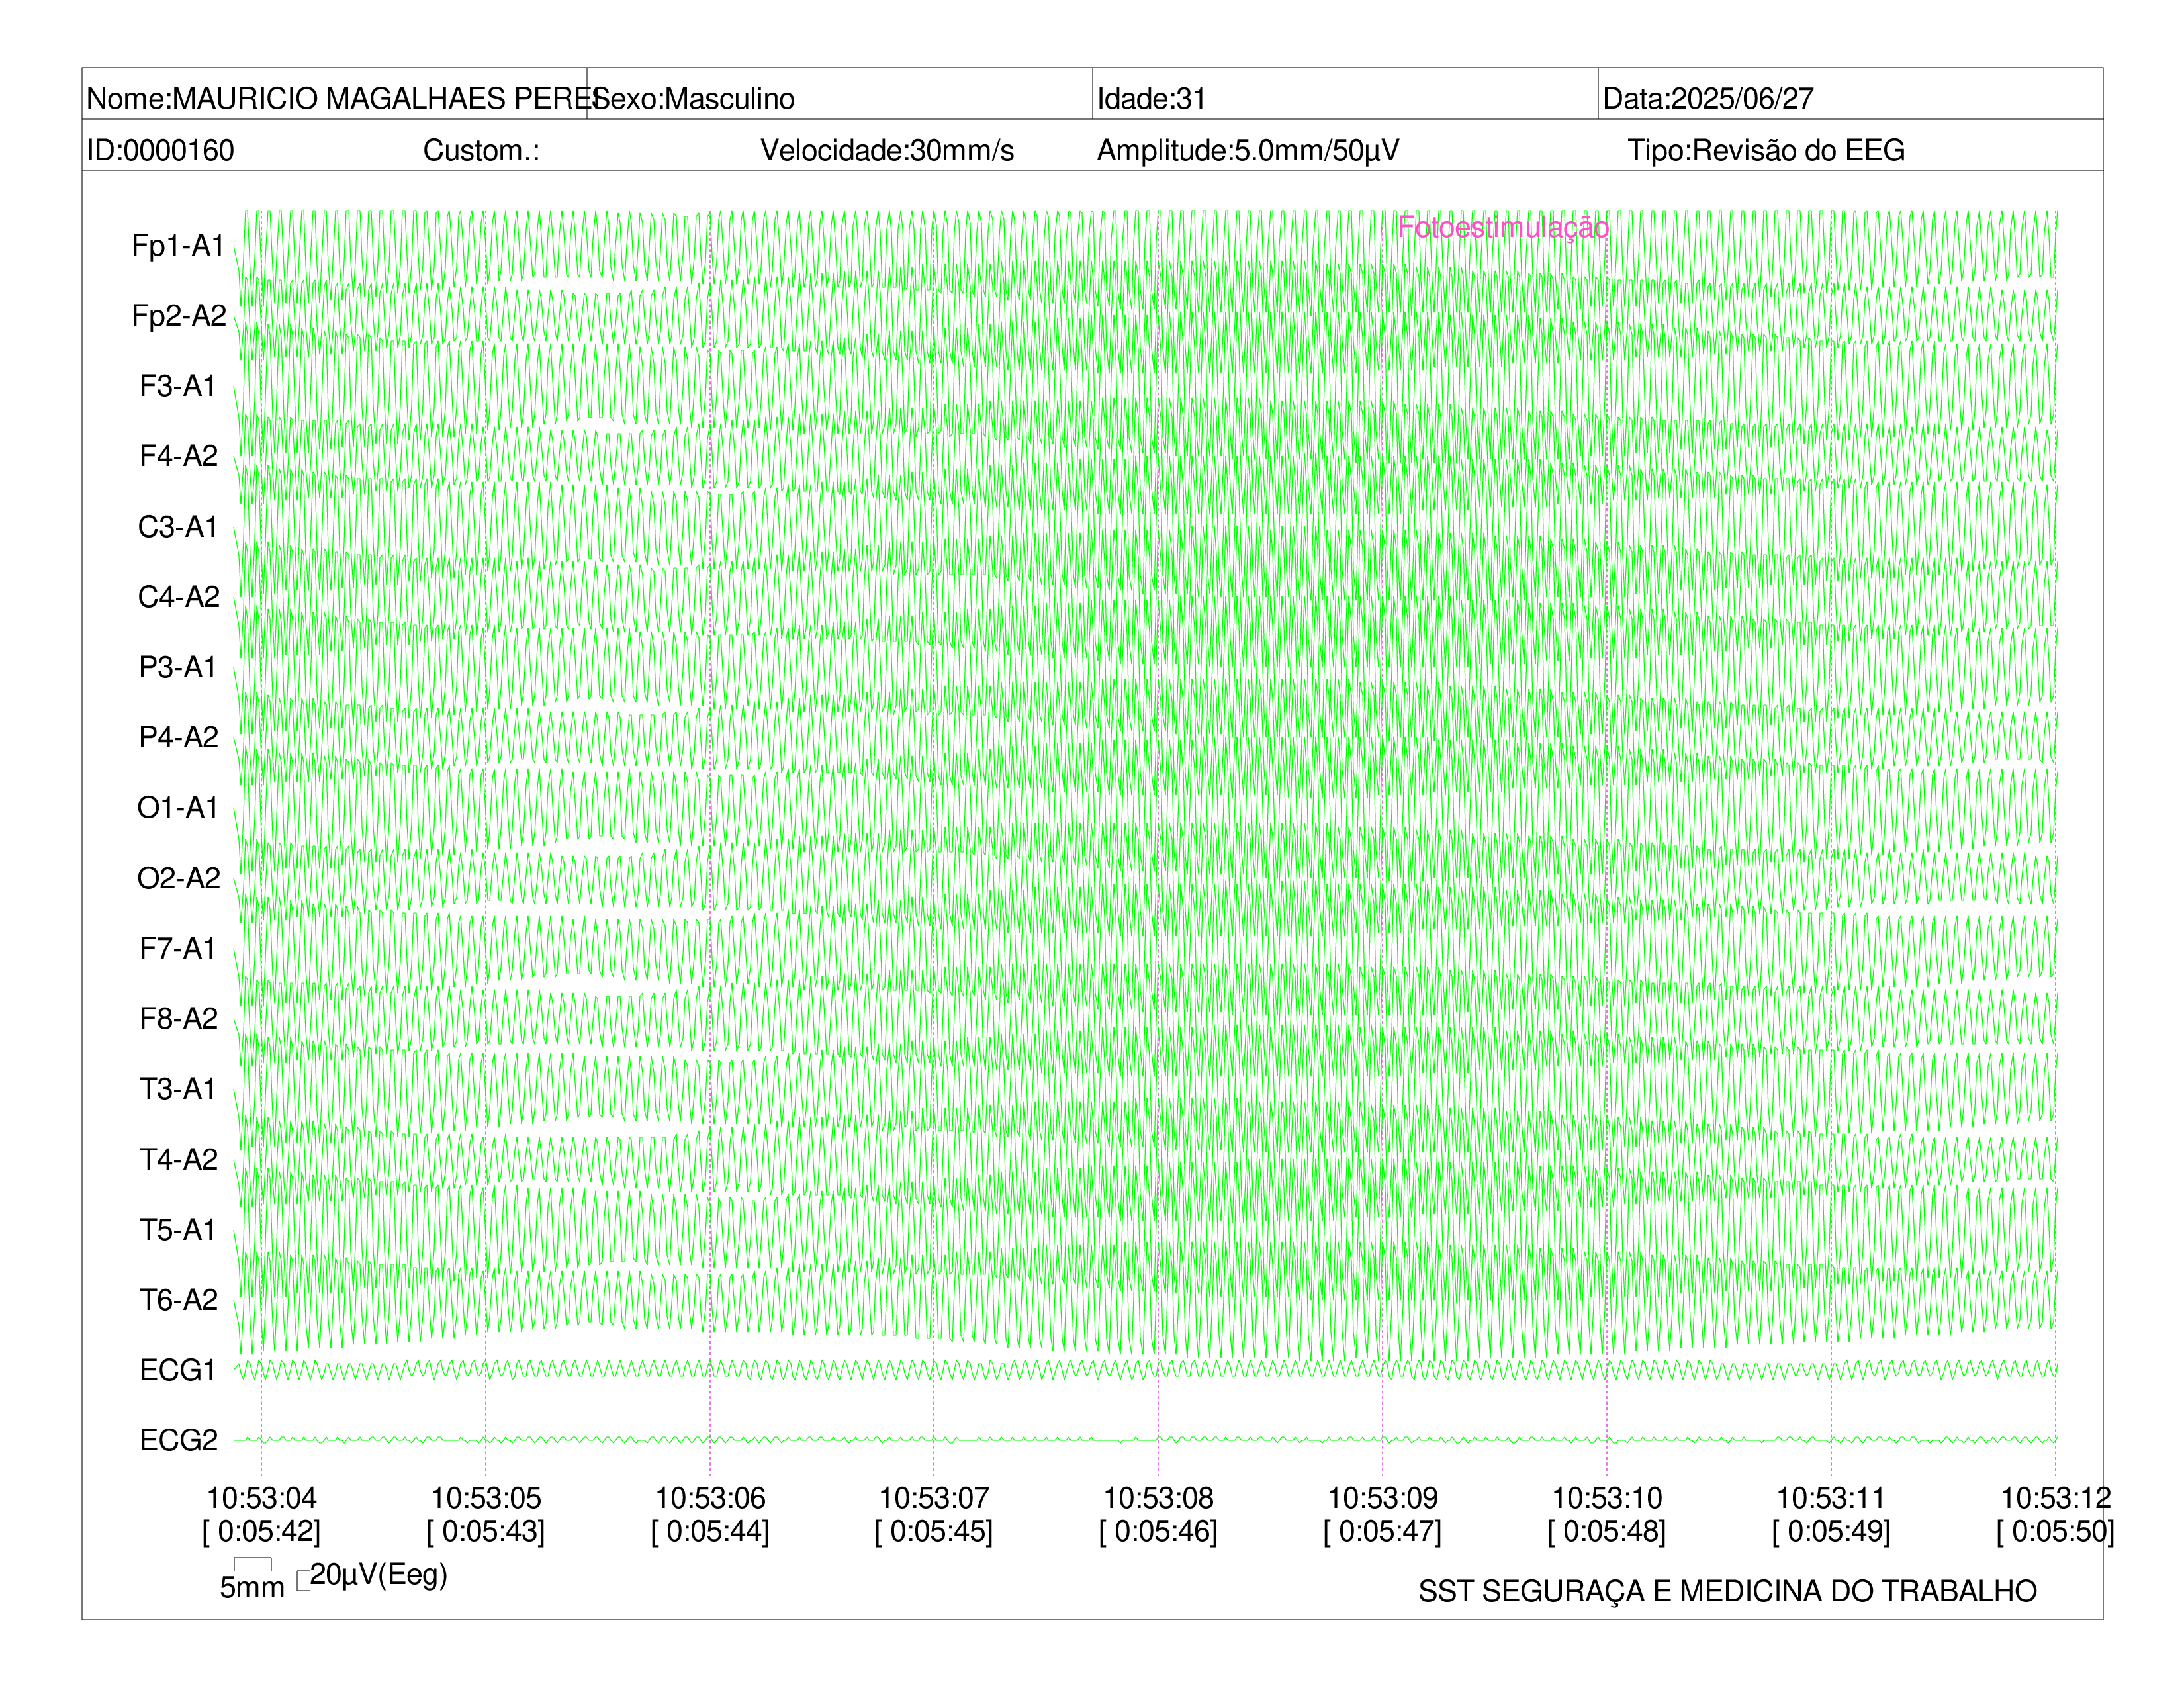Click the 10:53:10 time marker
This screenshot has height=1688, width=2184.
pyautogui.click(x=1607, y=1498)
